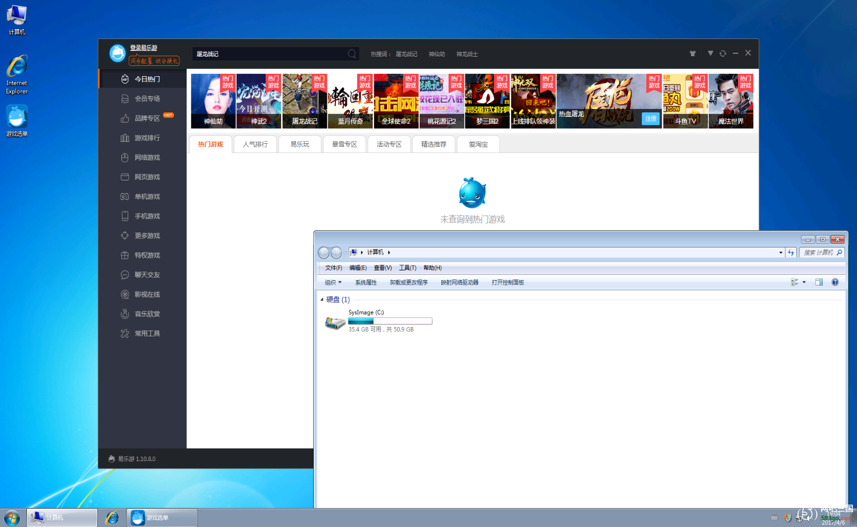Go to 品牌专区 in sidebar
857x527 pixels.
point(143,118)
